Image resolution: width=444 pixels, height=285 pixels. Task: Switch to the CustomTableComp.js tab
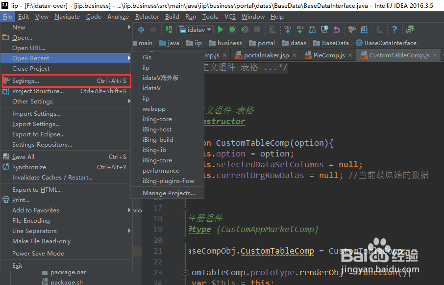pyautogui.click(x=399, y=55)
